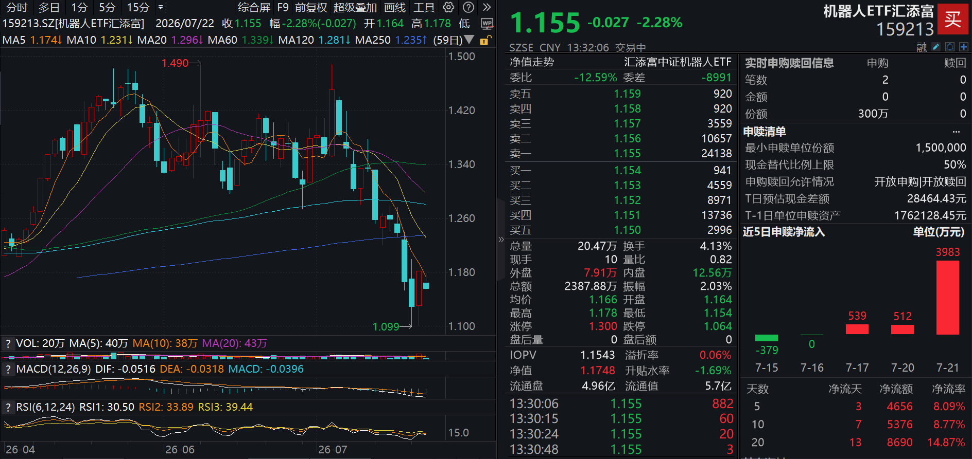This screenshot has width=972, height=459.
Task: Click the WP monitor icon
Action: [487, 24]
